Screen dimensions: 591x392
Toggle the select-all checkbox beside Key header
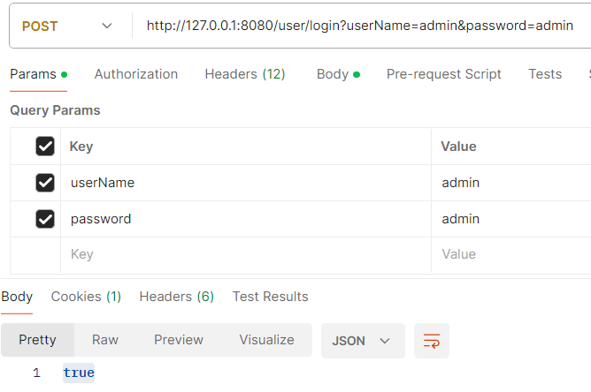[45, 146]
